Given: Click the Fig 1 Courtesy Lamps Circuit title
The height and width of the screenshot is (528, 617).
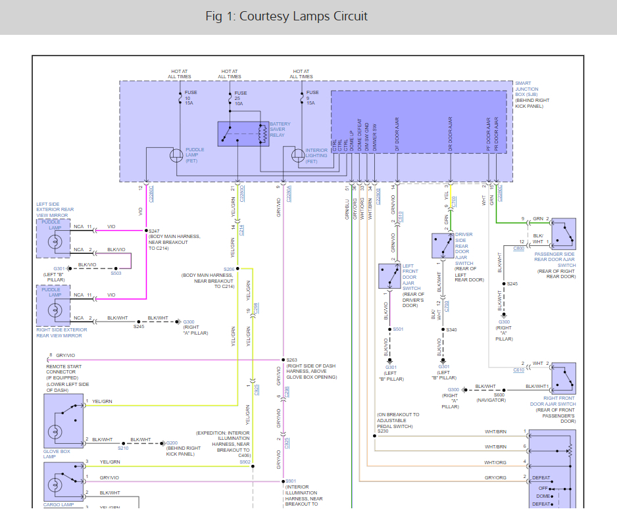Looking at the screenshot, I should (x=287, y=16).
